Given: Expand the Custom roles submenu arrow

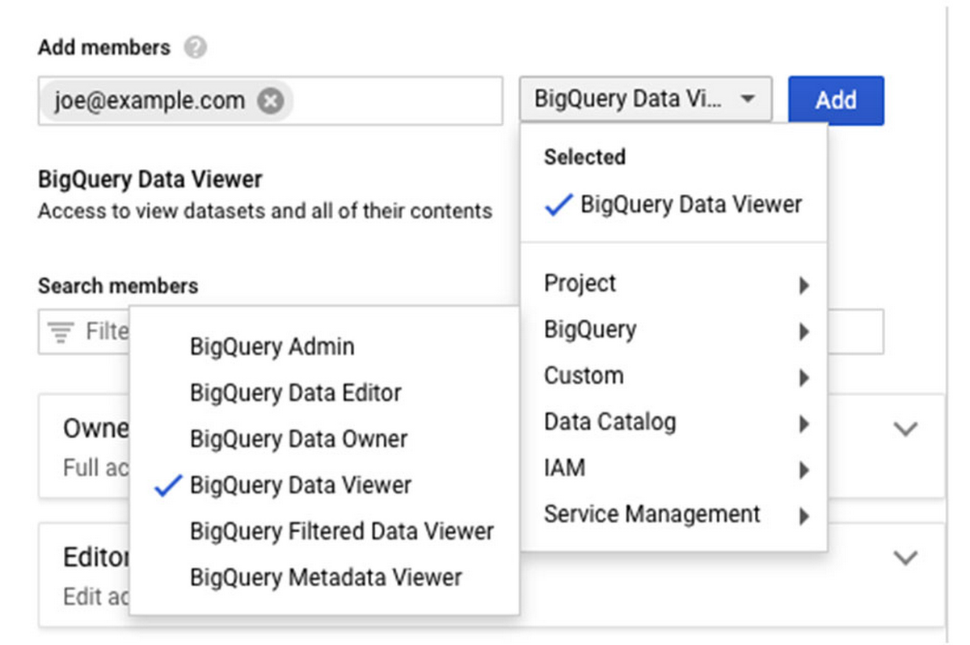Looking at the screenshot, I should [x=803, y=377].
